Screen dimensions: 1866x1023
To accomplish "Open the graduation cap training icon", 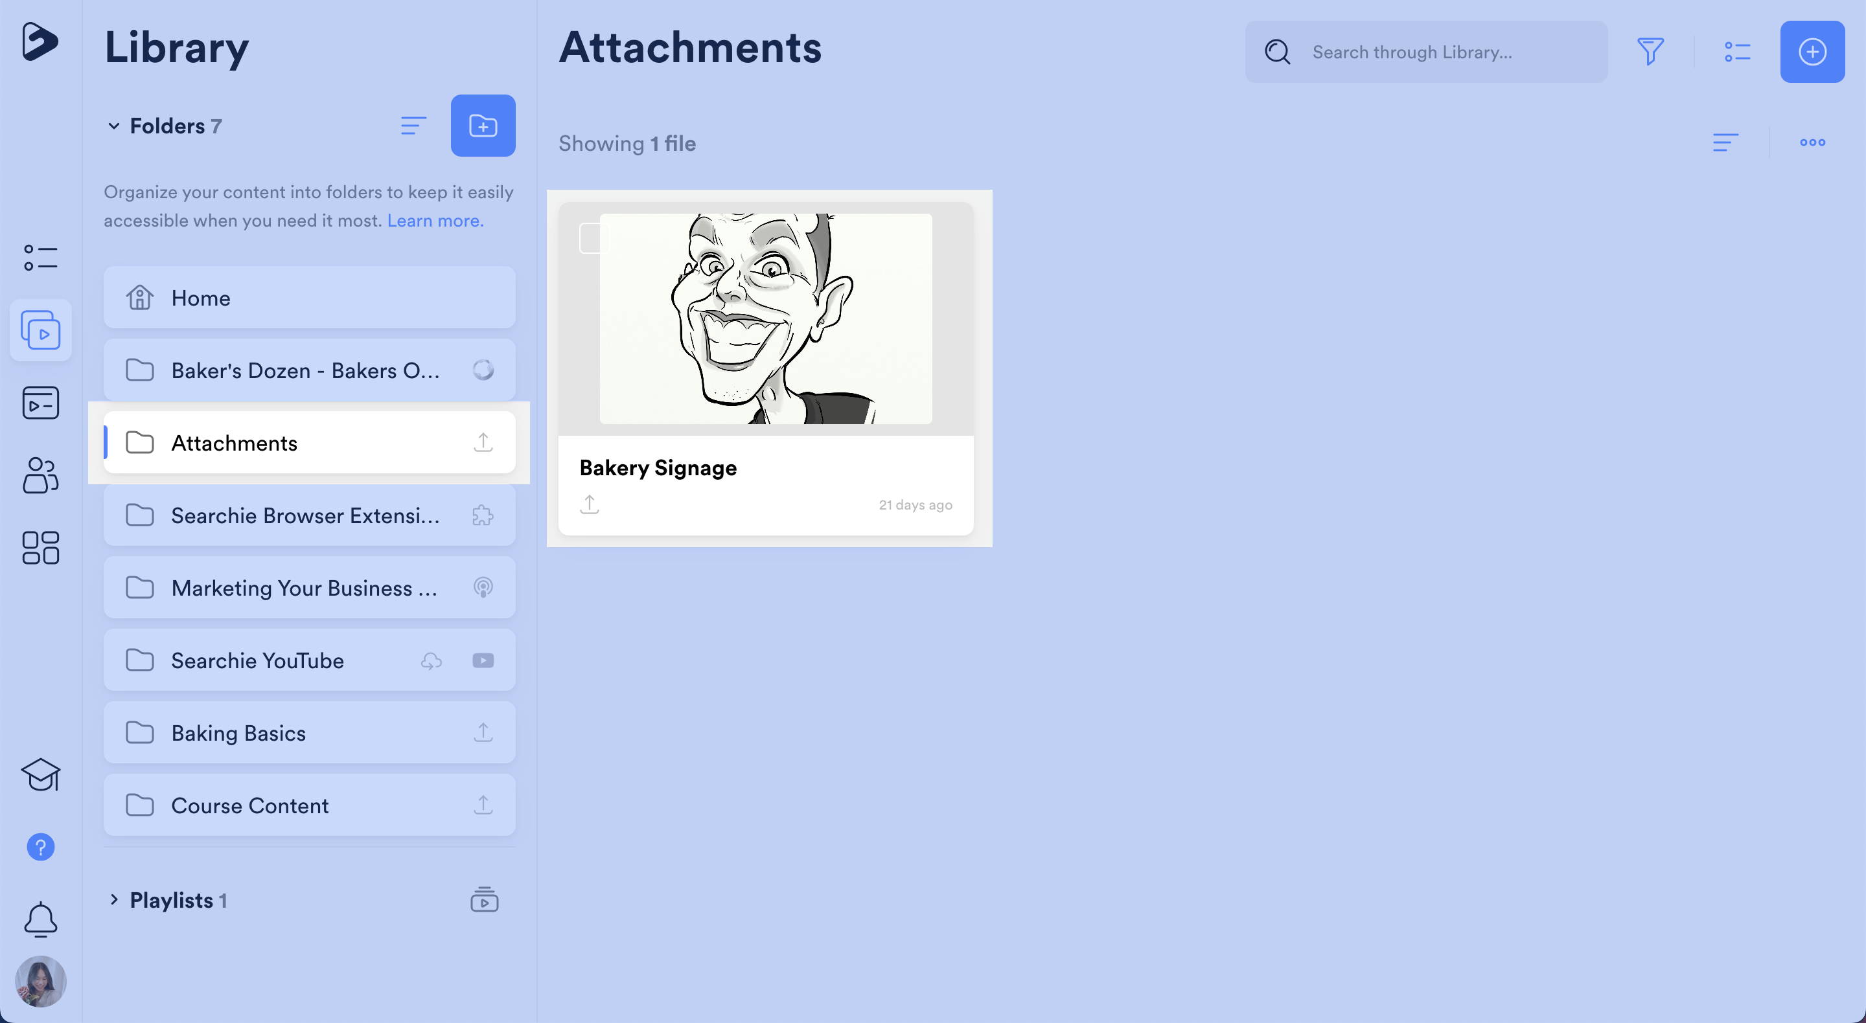I will coord(41,774).
